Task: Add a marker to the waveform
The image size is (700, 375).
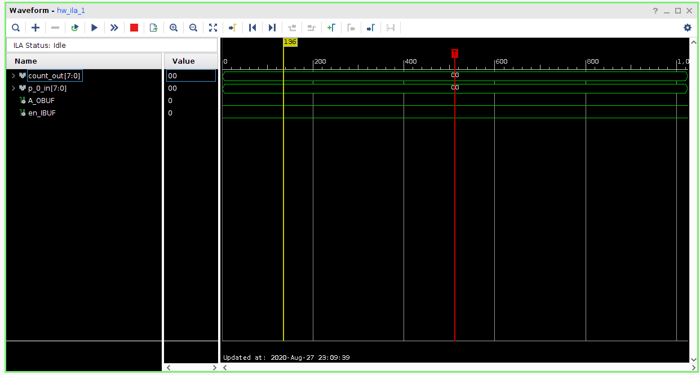Action: [x=331, y=28]
